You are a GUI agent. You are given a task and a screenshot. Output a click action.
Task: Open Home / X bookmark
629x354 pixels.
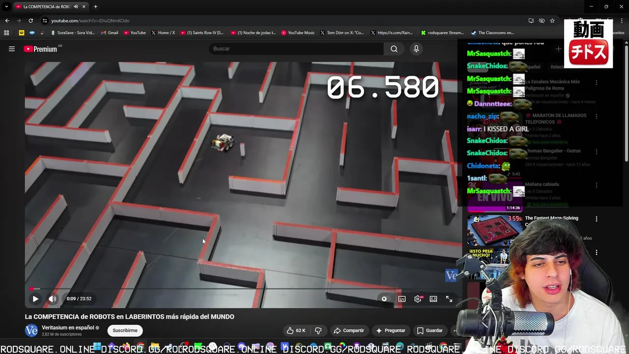coord(163,32)
